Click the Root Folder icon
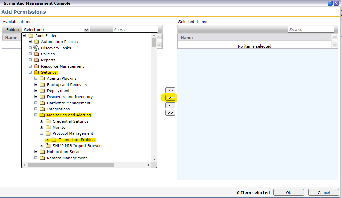The height and width of the screenshot is (198, 342). [31, 36]
